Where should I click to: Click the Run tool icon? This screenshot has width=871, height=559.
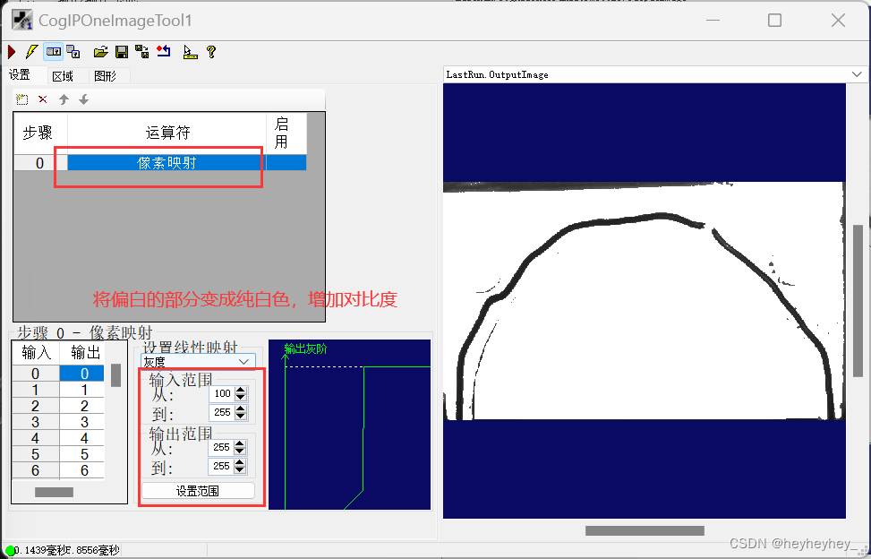click(11, 52)
